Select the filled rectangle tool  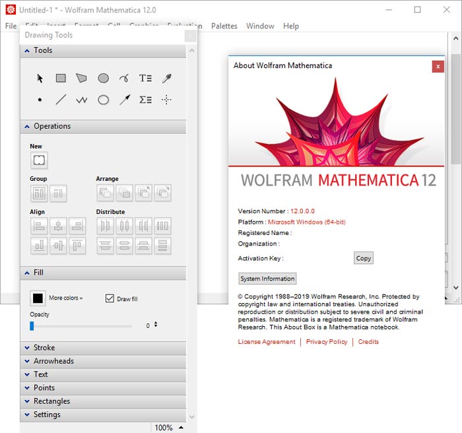61,78
